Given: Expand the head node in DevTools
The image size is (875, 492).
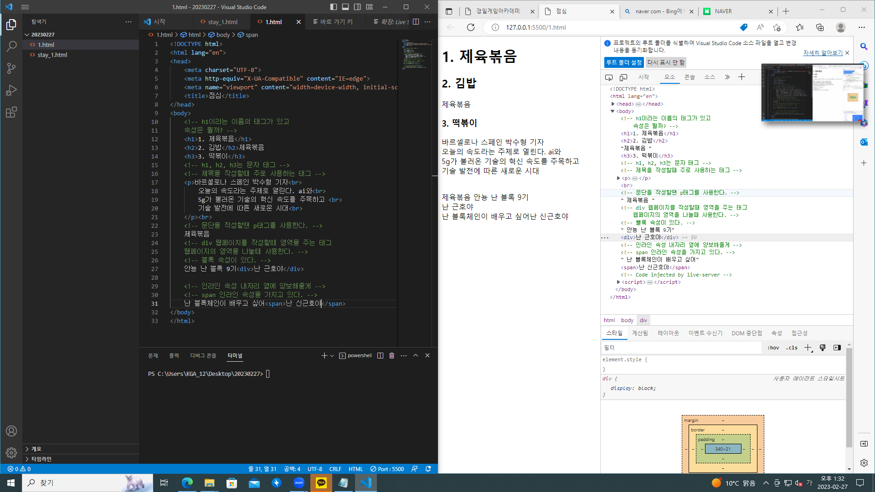Looking at the screenshot, I should [613, 104].
